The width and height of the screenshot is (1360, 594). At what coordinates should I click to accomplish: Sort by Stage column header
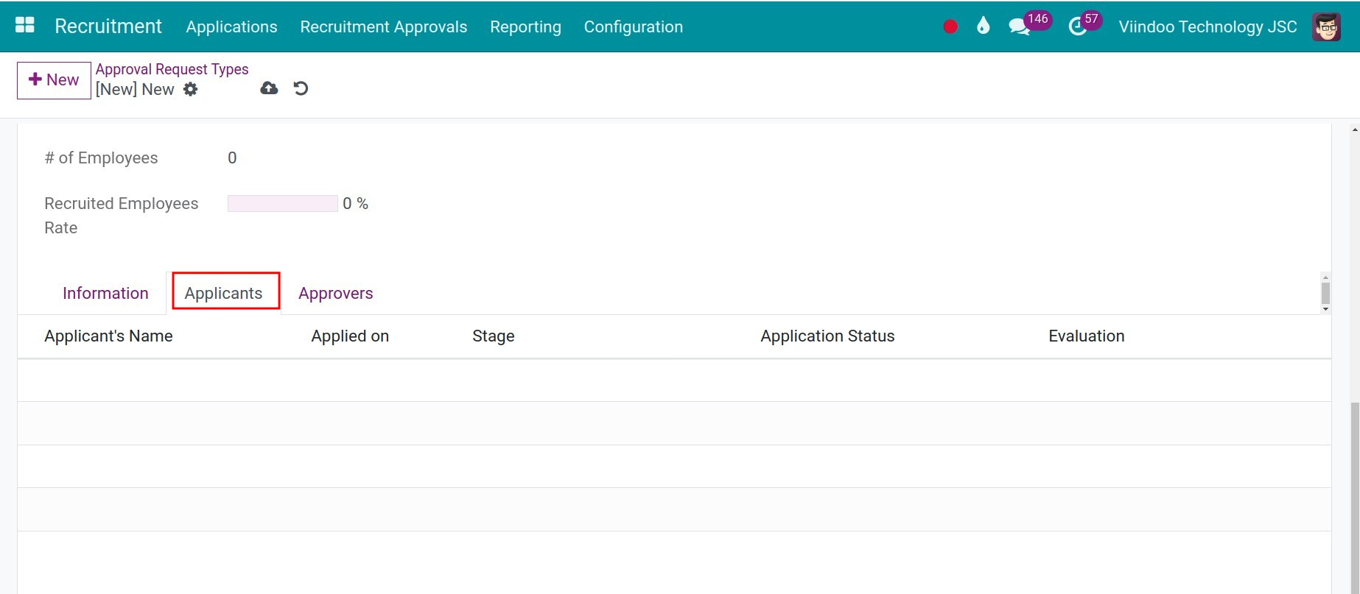tap(494, 336)
